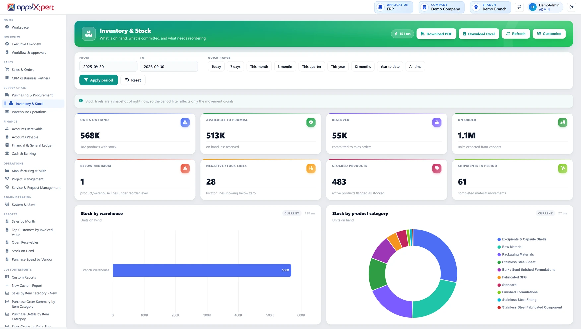Click the Company building icon

coord(424,7)
